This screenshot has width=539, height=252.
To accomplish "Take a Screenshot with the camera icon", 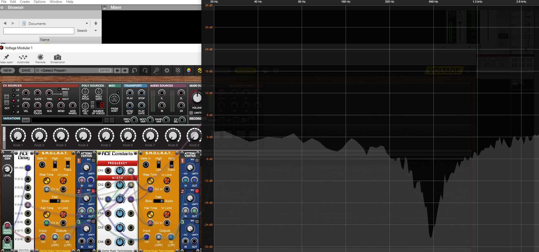I will (57, 59).
